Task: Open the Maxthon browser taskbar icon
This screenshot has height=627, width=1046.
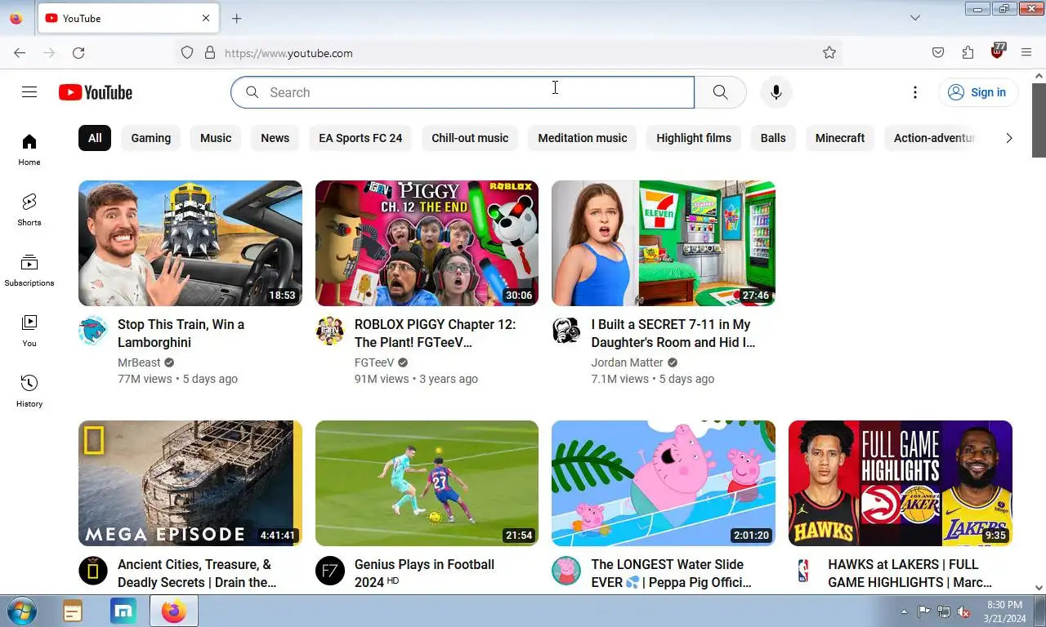Action: click(x=123, y=611)
